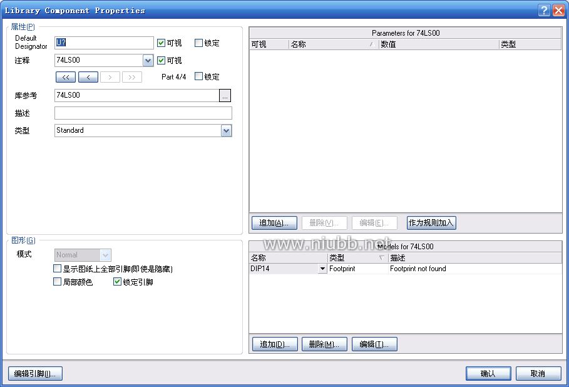Screen dimensions: 569x387
Task: Go to first part with << button
Action: pos(66,77)
